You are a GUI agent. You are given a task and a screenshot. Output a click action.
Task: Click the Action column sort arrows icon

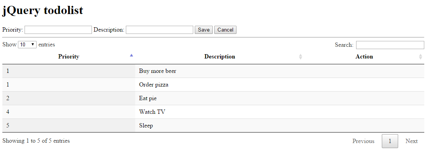coord(421,57)
